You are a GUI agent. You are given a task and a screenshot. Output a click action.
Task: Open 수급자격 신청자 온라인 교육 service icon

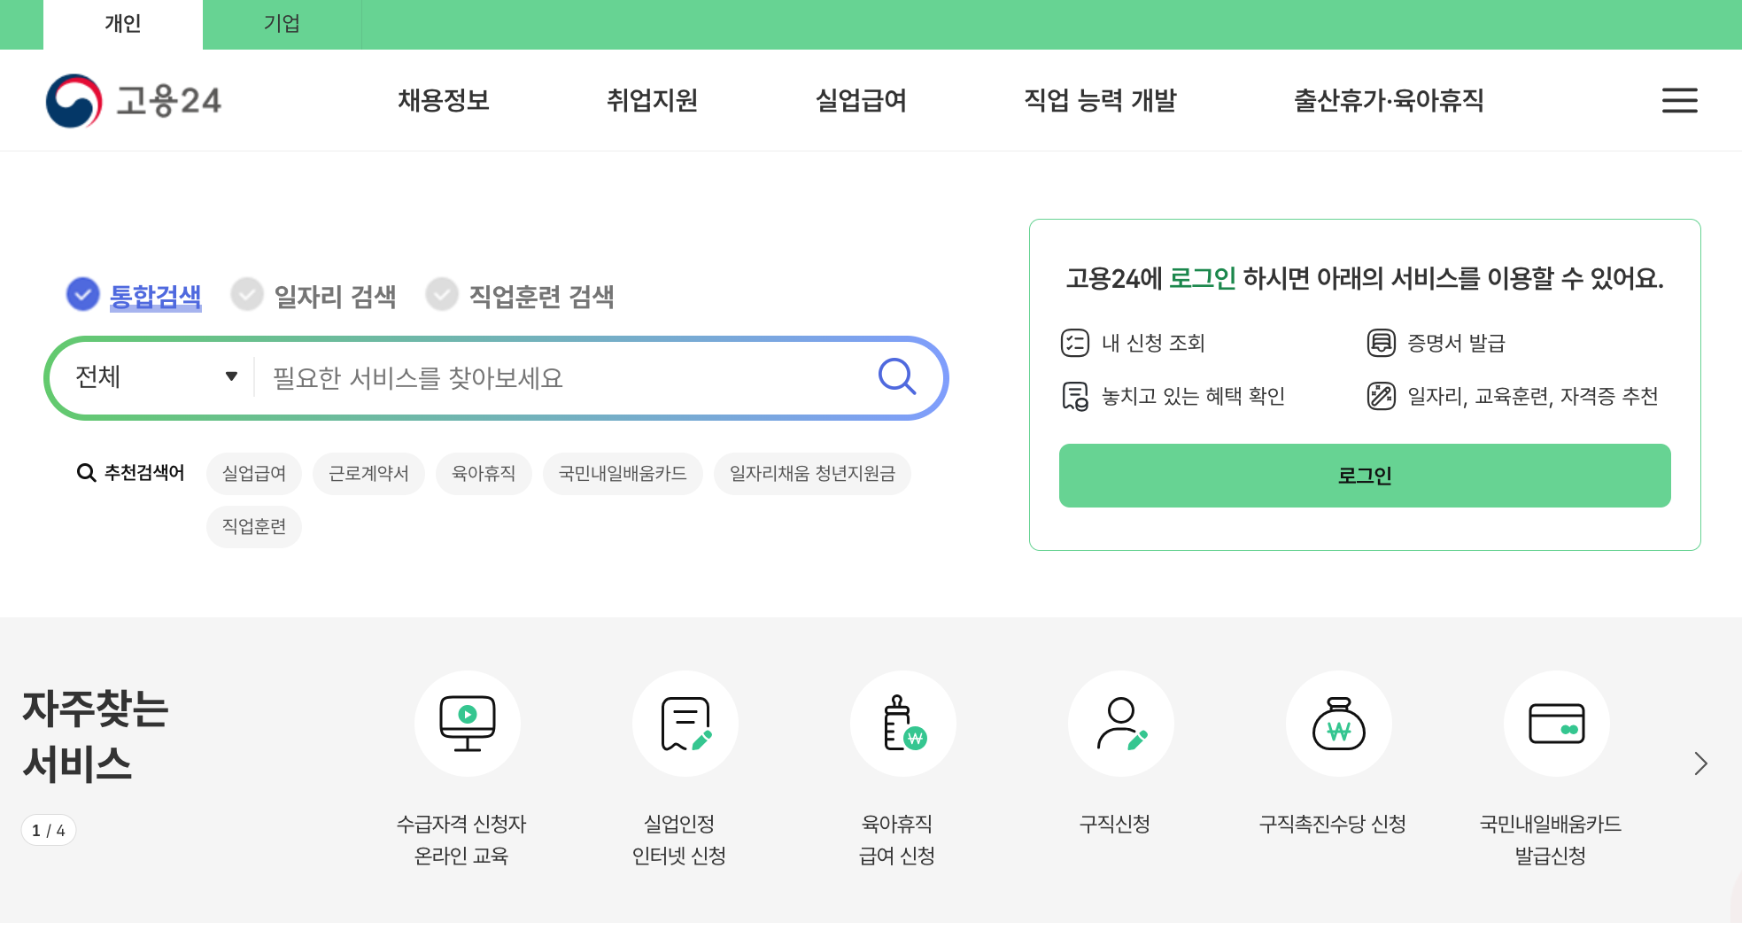pyautogui.click(x=468, y=724)
